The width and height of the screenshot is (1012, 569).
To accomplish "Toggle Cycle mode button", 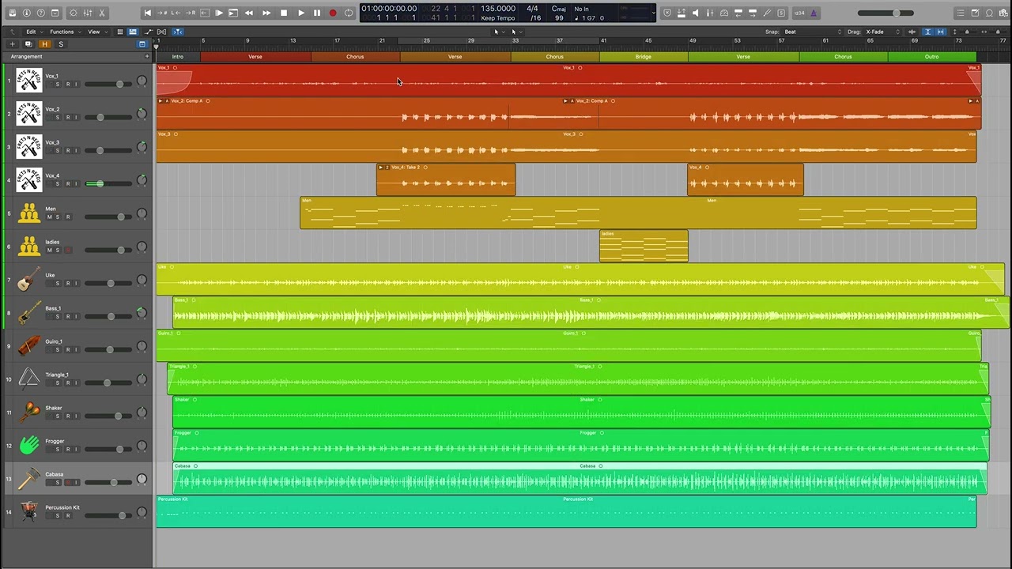I will point(349,13).
